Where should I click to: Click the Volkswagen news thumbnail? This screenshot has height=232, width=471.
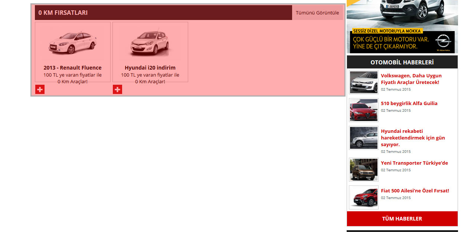point(364,82)
